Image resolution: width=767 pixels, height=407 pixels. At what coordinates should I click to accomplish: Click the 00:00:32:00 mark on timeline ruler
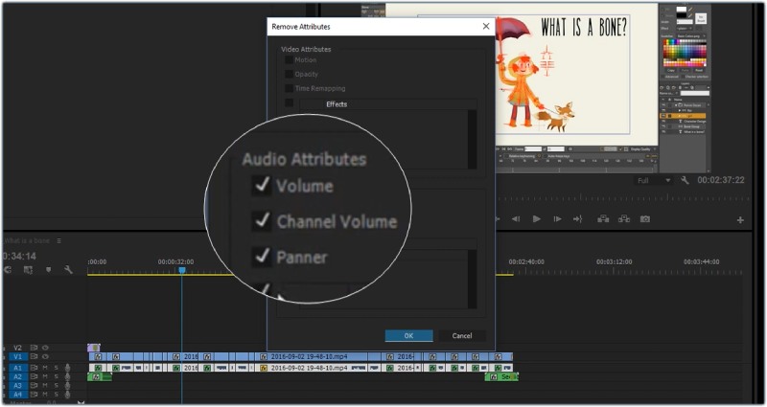pyautogui.click(x=175, y=261)
